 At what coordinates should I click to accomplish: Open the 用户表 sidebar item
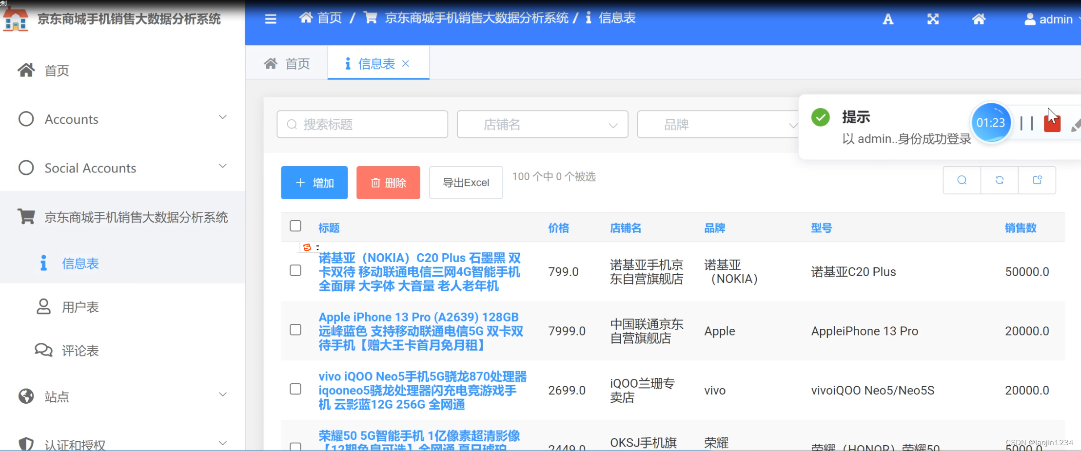point(122,307)
